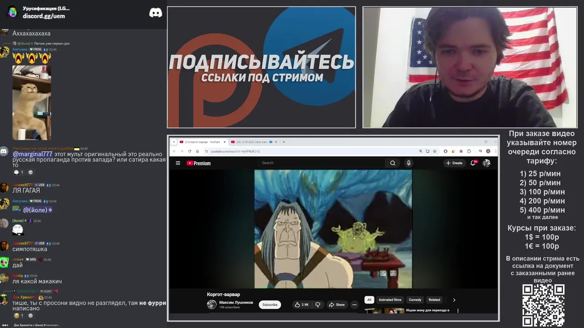
Task: Open the video more actions ellipsis
Action: coord(354,305)
